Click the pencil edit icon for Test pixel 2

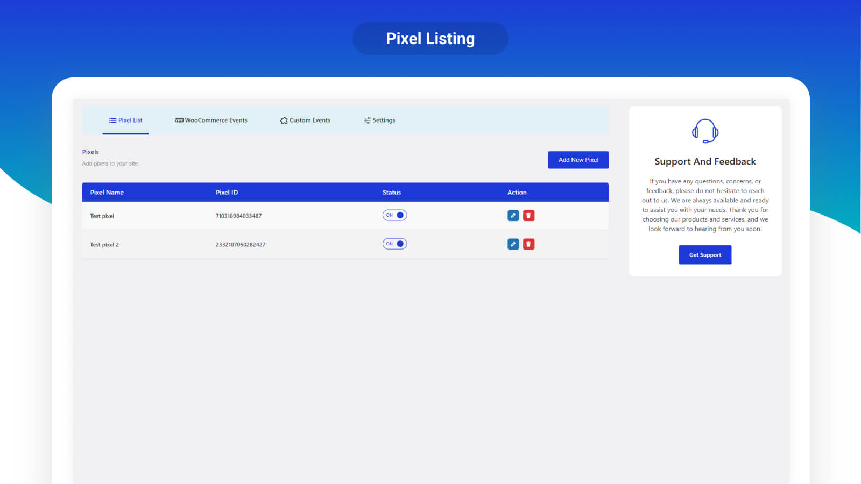pyautogui.click(x=513, y=244)
